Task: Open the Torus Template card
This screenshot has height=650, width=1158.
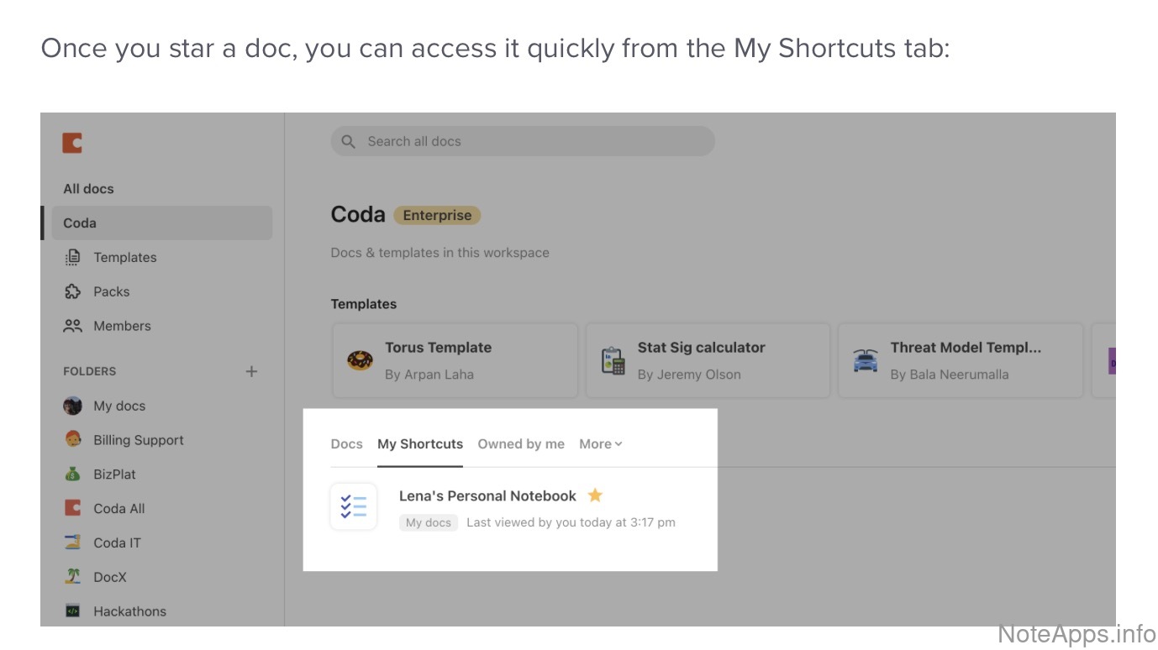Action: [455, 360]
